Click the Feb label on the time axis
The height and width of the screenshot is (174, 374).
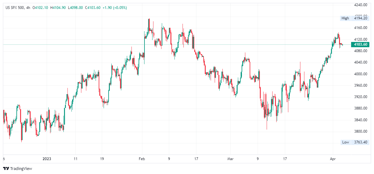[142, 159]
